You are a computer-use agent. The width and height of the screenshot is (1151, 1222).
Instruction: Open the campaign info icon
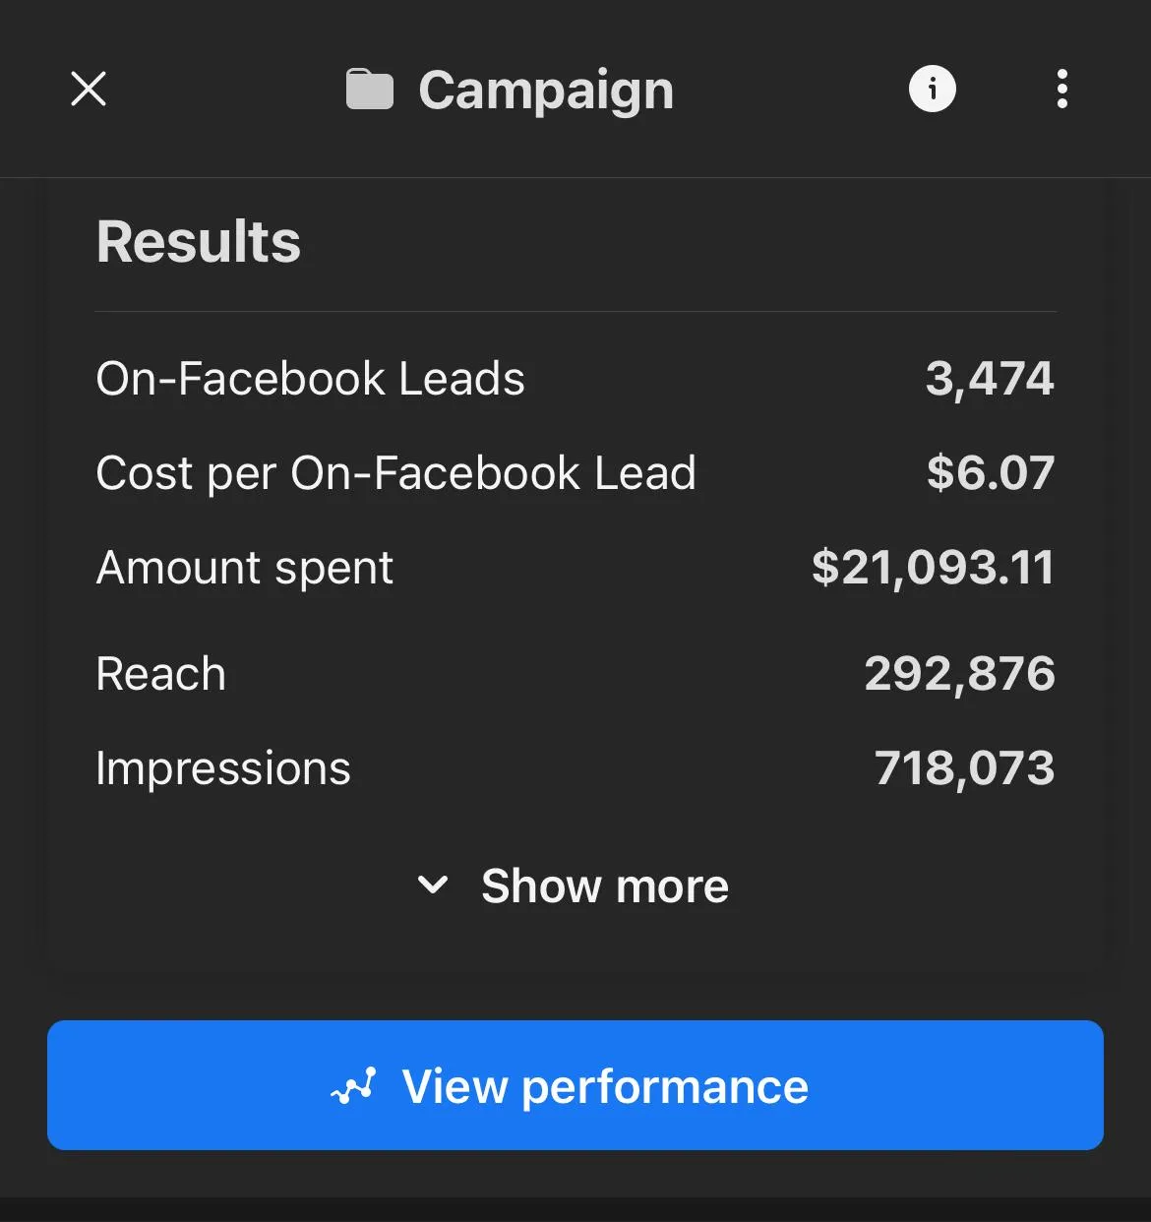[932, 89]
